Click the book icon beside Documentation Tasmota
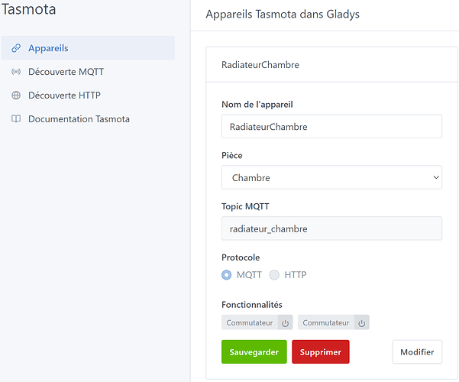Image resolution: width=459 pixels, height=382 pixels. 16,118
